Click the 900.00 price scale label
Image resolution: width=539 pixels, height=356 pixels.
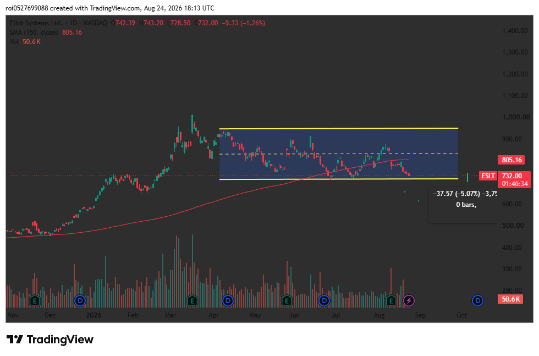tap(512, 139)
